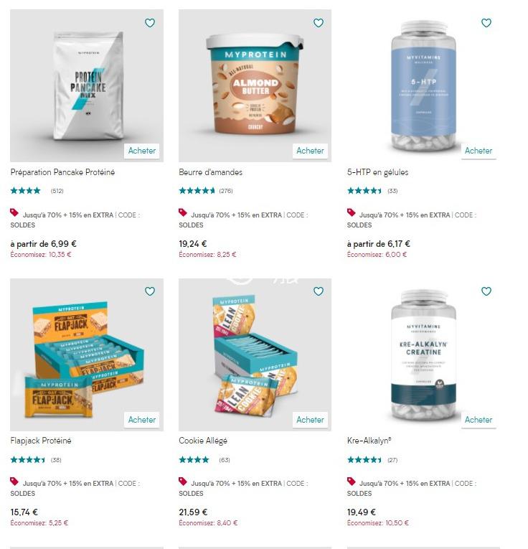This screenshot has height=549, width=528.
Task: Click Acheter on Flapjack box
Action: click(x=142, y=420)
